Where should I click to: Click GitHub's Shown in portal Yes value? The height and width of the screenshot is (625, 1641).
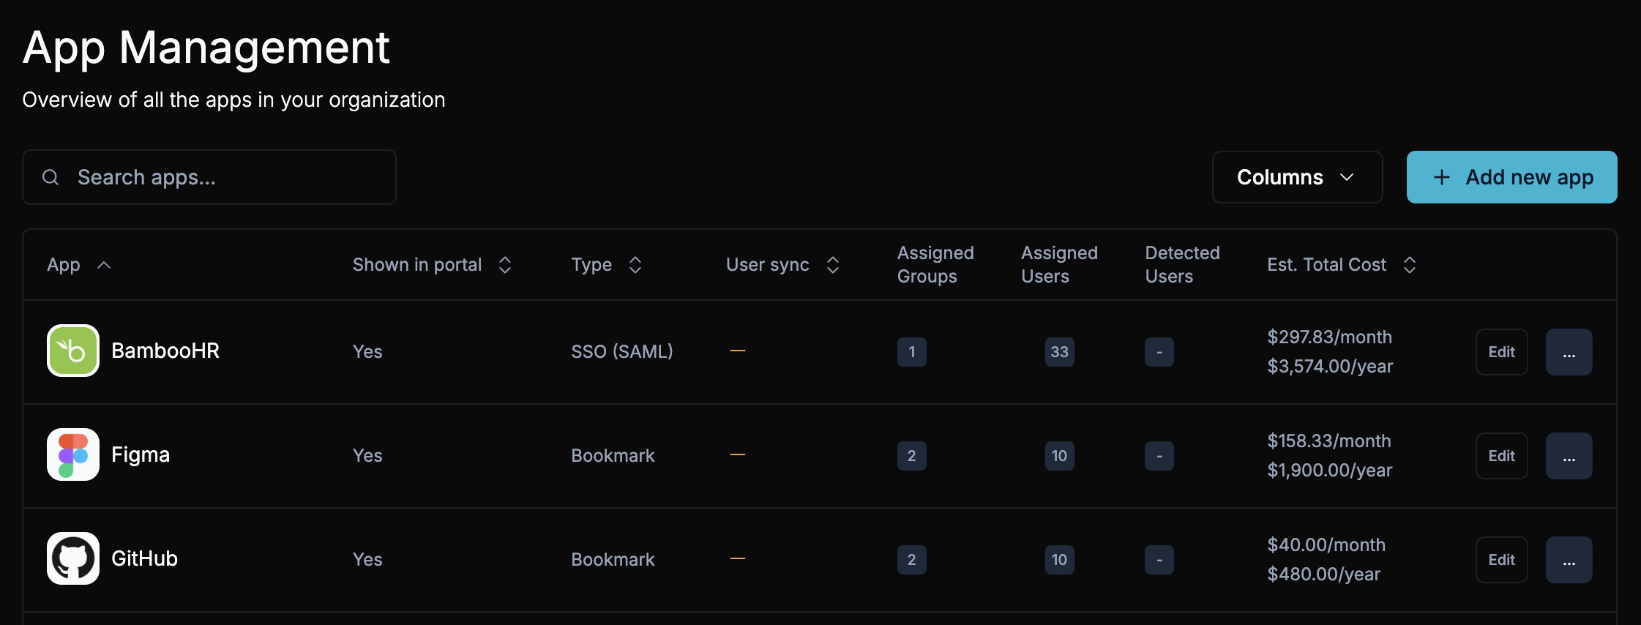click(x=367, y=560)
